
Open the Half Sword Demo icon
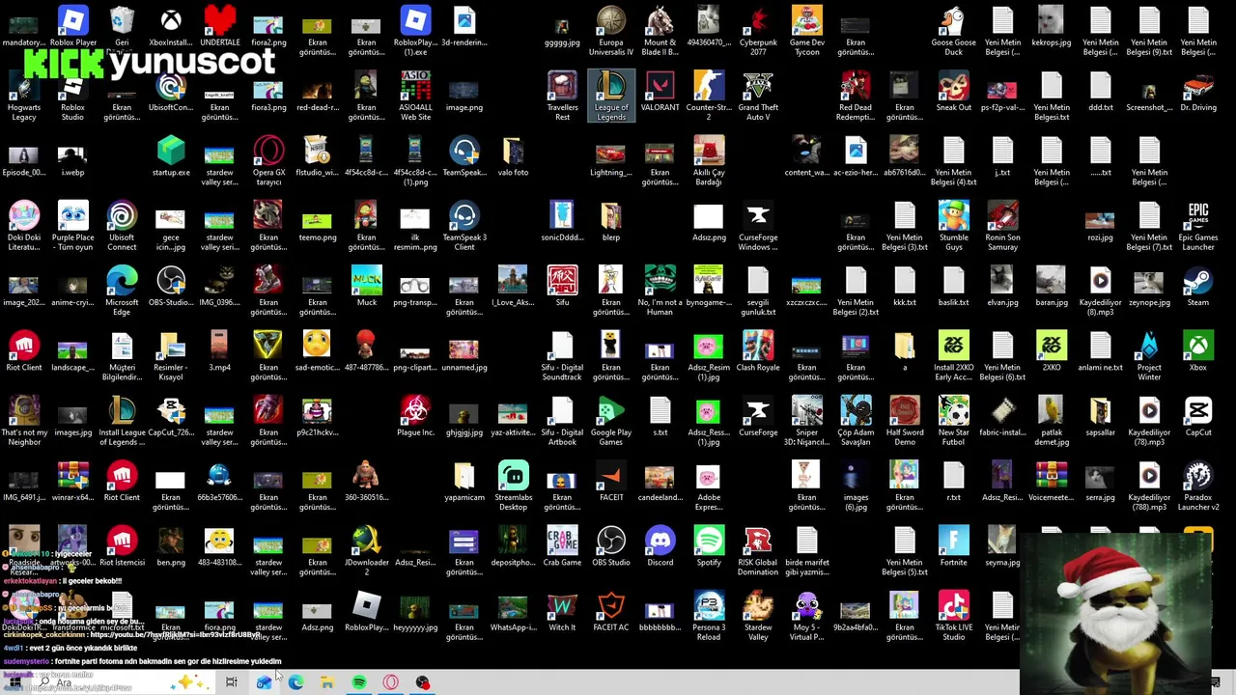pyautogui.click(x=905, y=422)
